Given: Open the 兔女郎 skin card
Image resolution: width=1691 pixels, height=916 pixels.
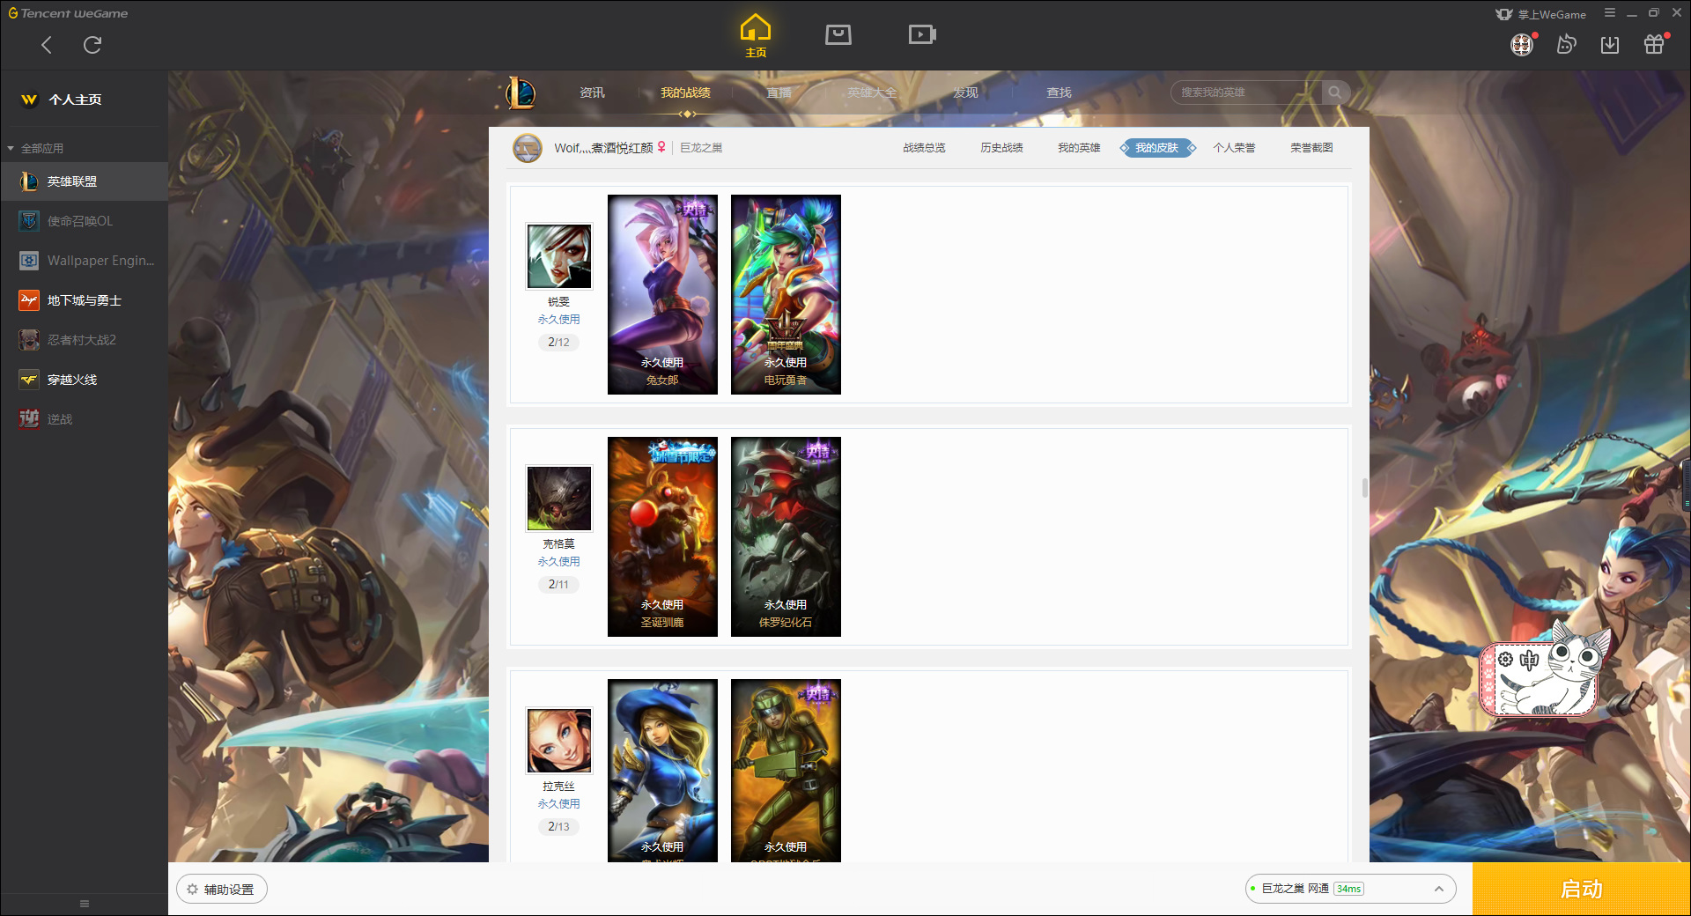Looking at the screenshot, I should click(662, 294).
